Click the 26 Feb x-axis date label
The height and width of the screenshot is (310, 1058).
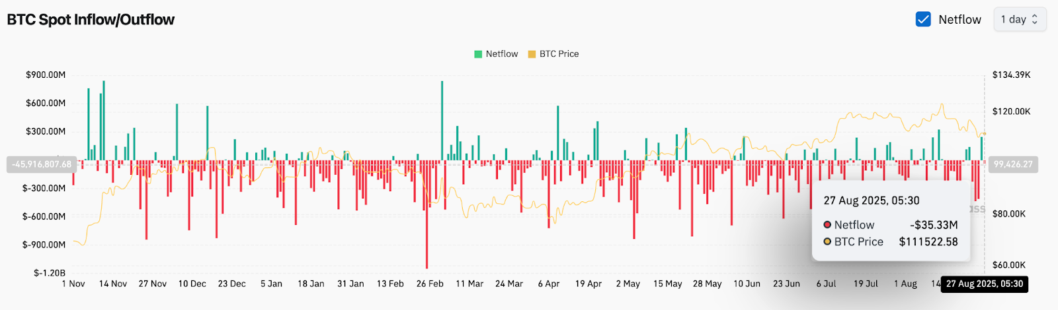[430, 284]
